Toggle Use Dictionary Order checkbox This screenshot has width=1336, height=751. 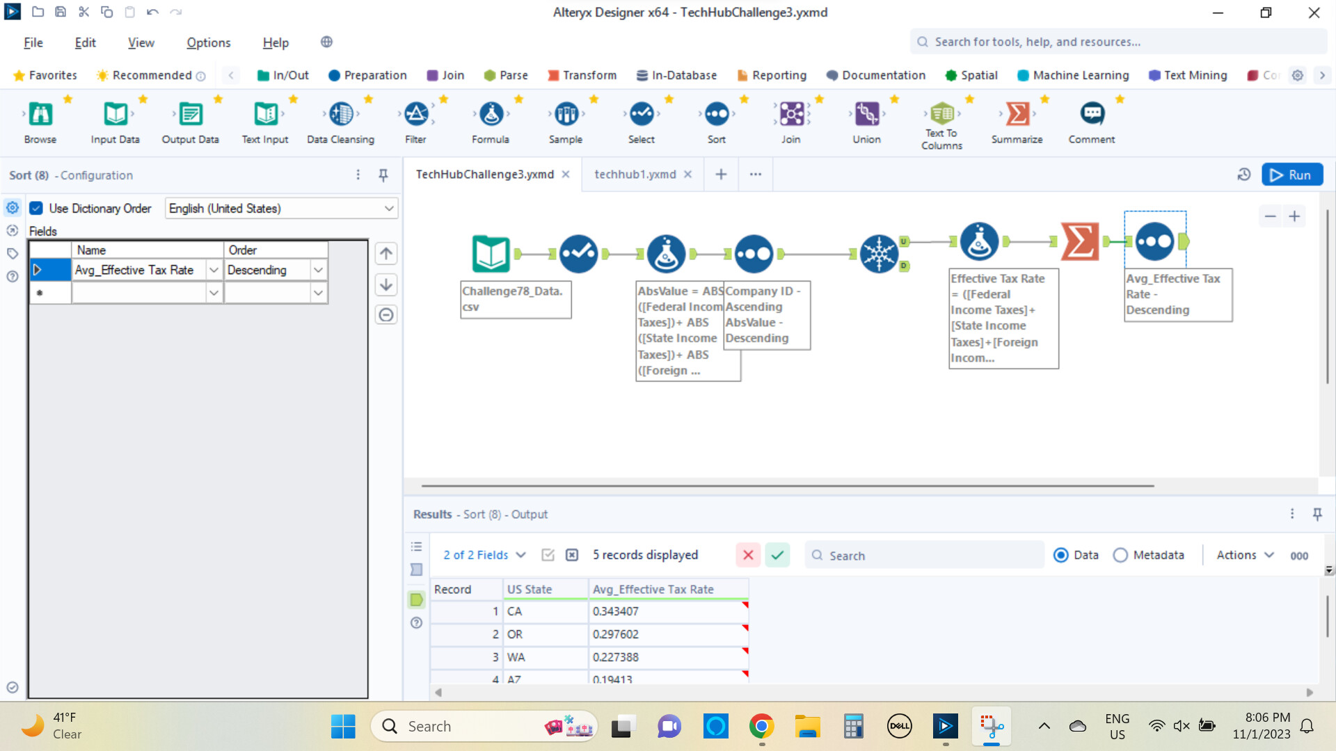(x=37, y=208)
